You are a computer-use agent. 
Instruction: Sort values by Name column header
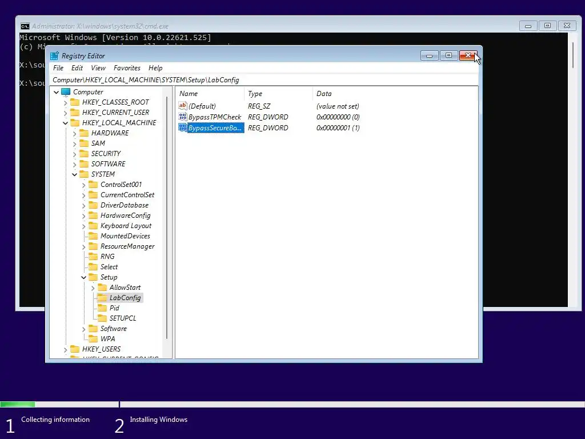click(x=210, y=94)
